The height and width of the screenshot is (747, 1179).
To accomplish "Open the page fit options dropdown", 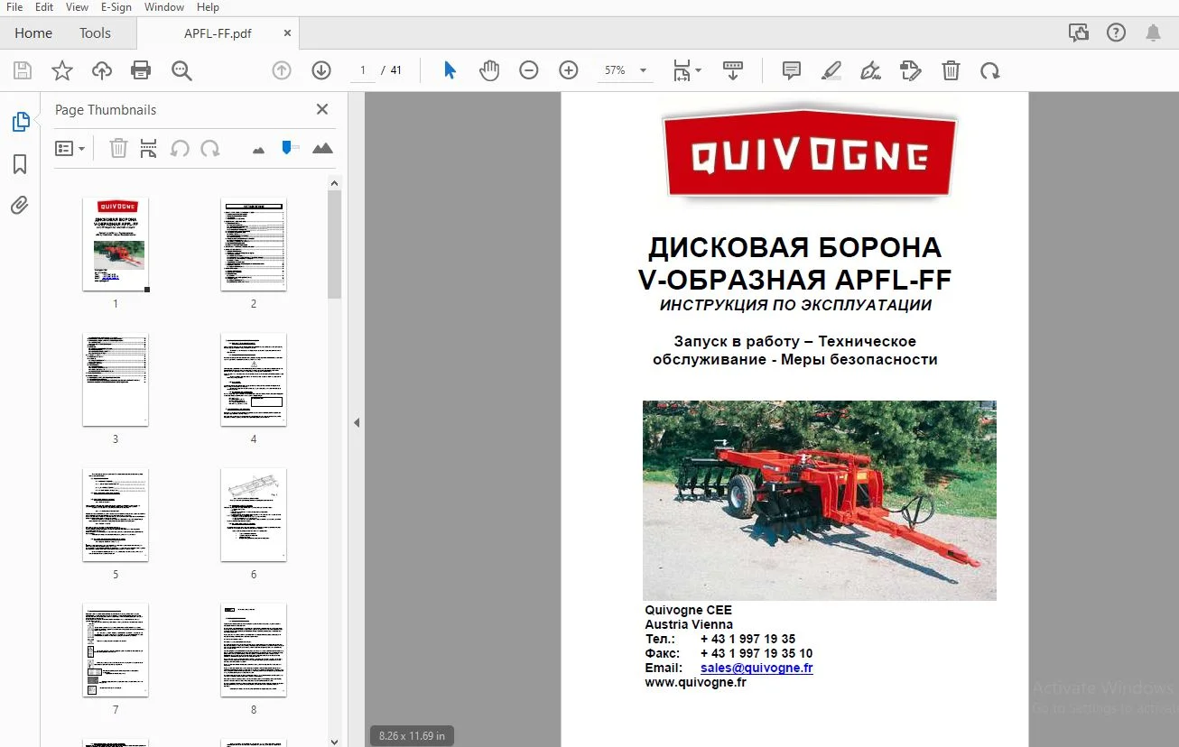I will pyautogui.click(x=685, y=70).
